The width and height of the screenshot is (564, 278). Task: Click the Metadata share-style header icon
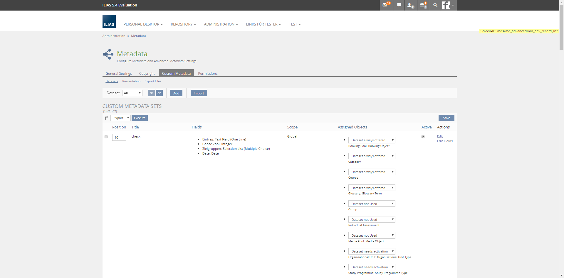(108, 54)
